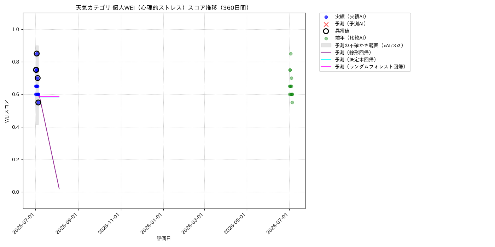Click the red X marker in legend

(326, 24)
